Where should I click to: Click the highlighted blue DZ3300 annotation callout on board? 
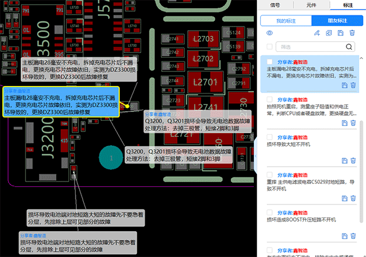[61, 101]
